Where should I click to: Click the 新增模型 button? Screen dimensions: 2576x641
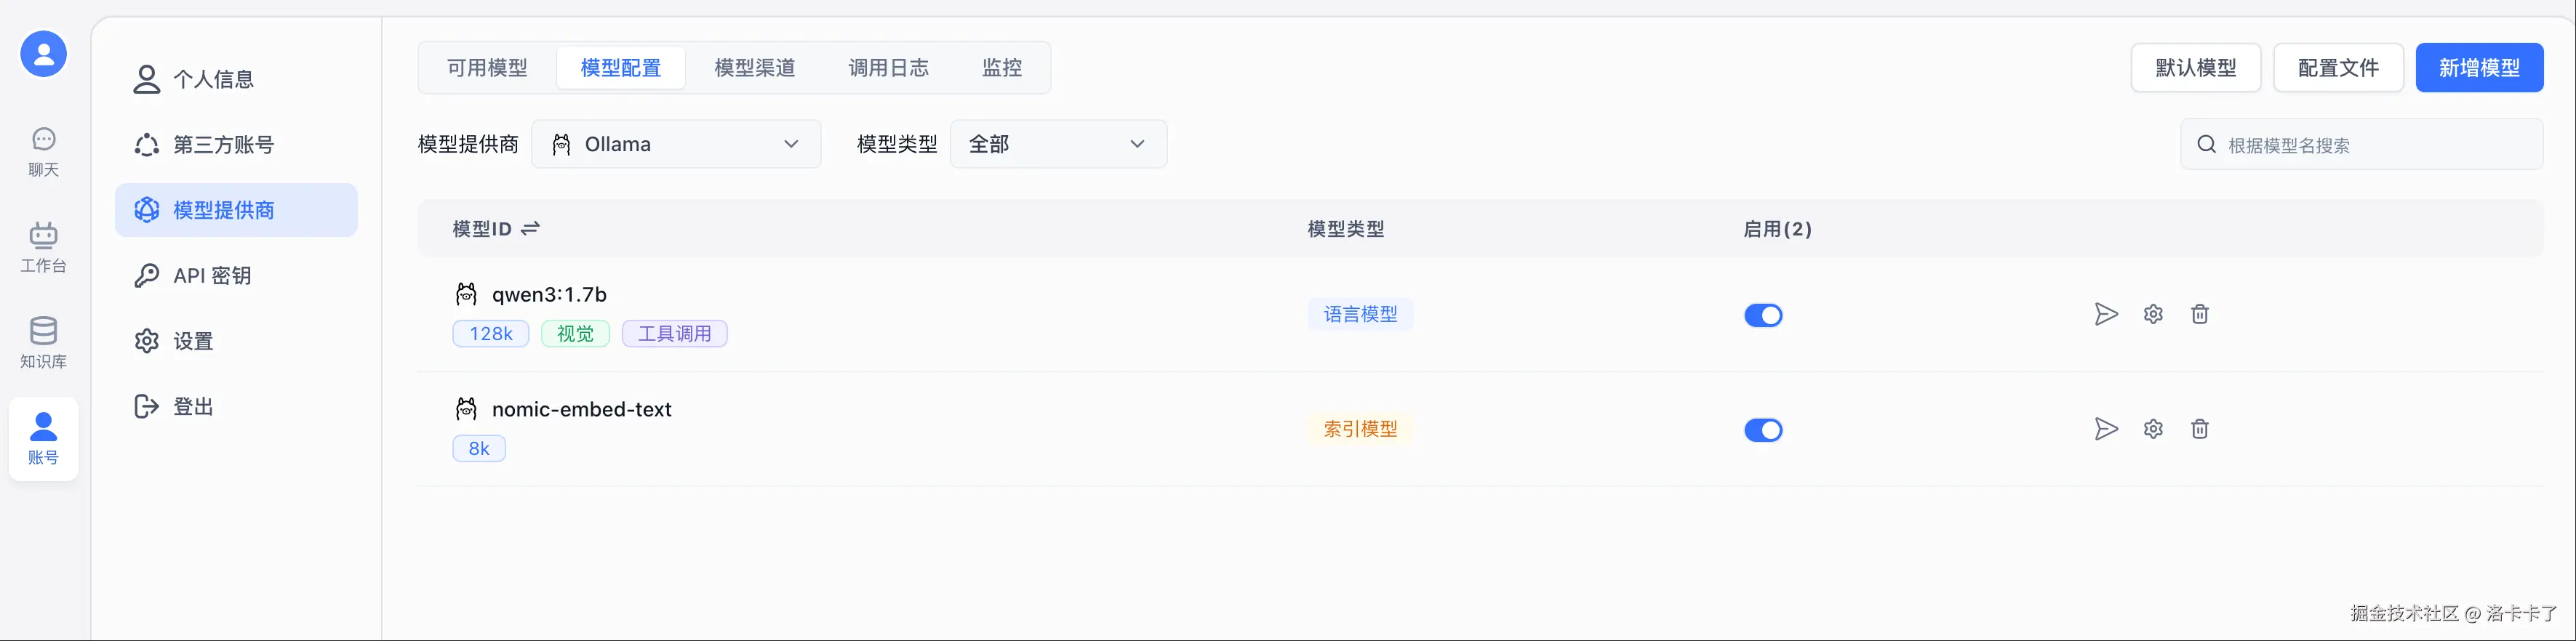[2479, 68]
